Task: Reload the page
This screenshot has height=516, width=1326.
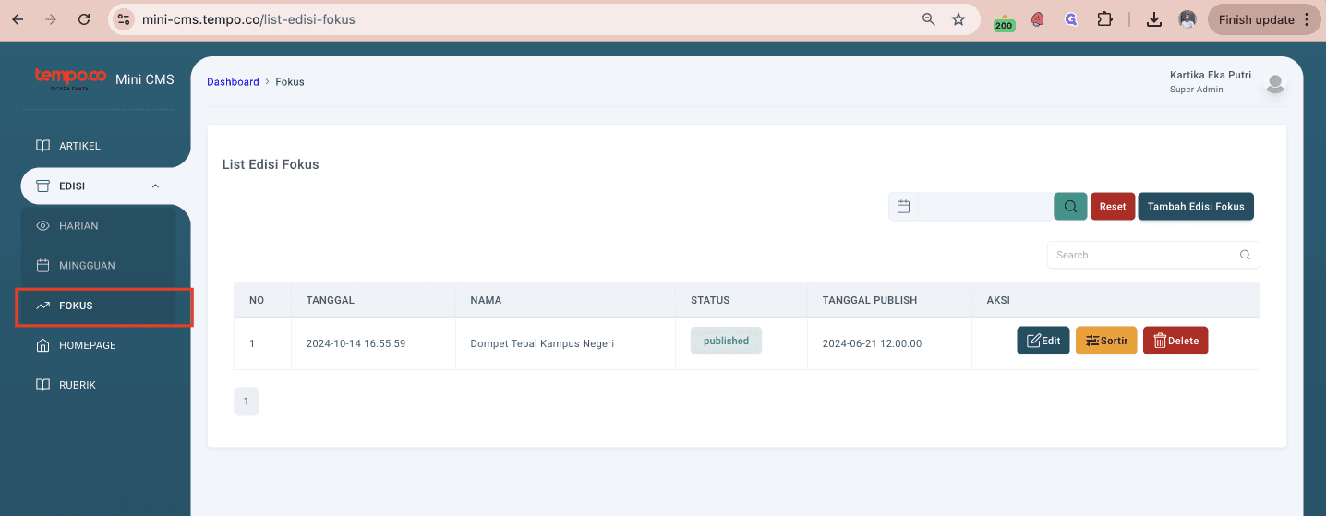Action: click(x=84, y=19)
